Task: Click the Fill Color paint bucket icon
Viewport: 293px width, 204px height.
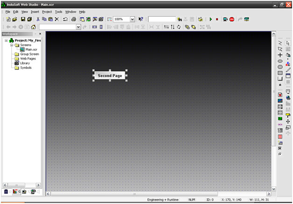Action: click(288, 55)
